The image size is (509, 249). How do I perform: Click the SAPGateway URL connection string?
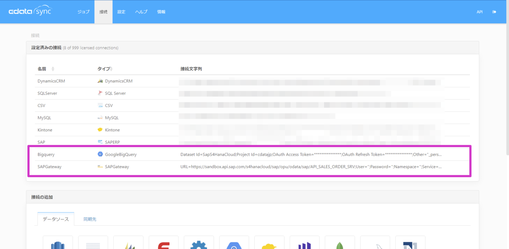tap(311, 167)
